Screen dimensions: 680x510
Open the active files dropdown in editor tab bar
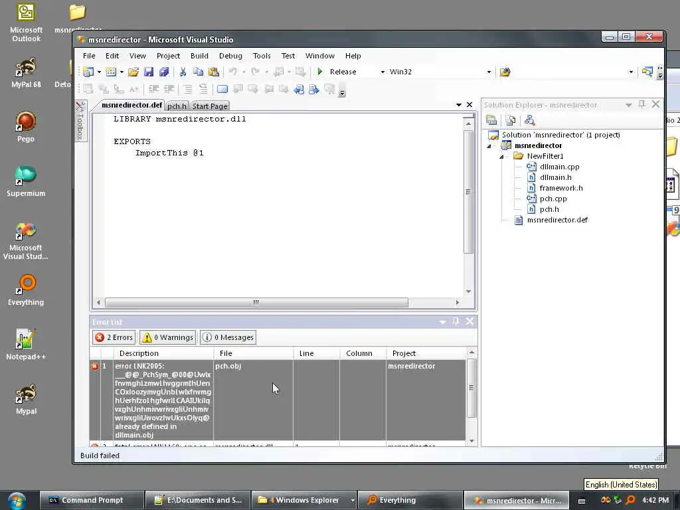pos(459,105)
